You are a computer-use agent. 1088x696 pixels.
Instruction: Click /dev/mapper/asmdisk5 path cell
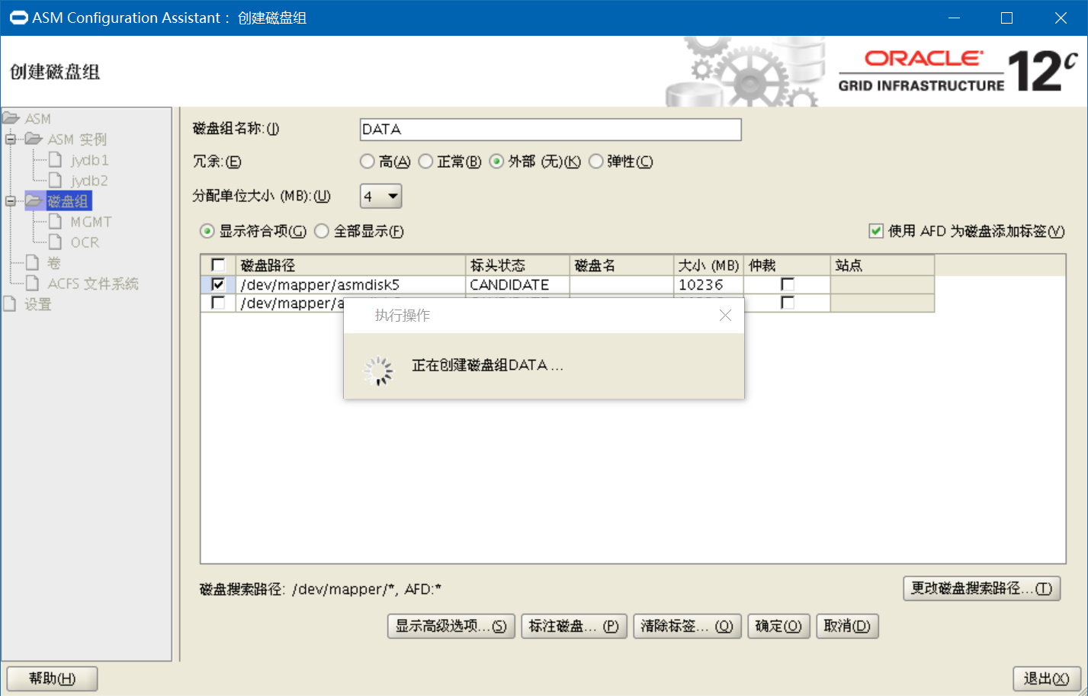[x=350, y=284]
